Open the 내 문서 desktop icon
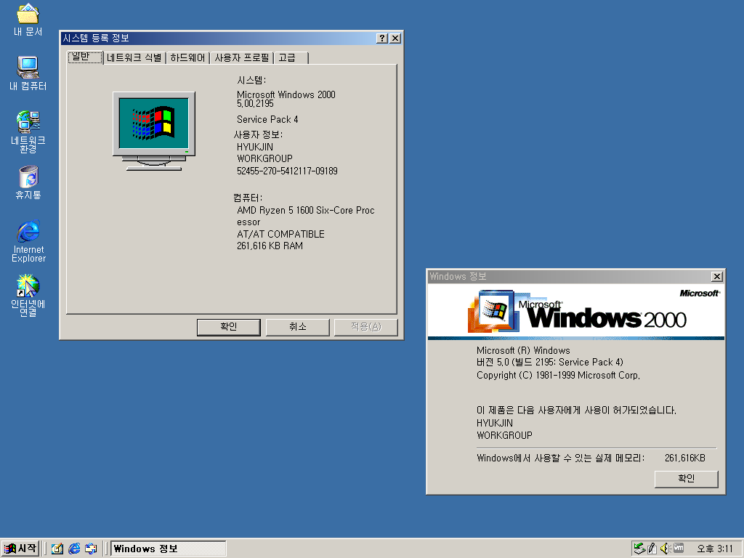744x558 pixels. point(28,20)
